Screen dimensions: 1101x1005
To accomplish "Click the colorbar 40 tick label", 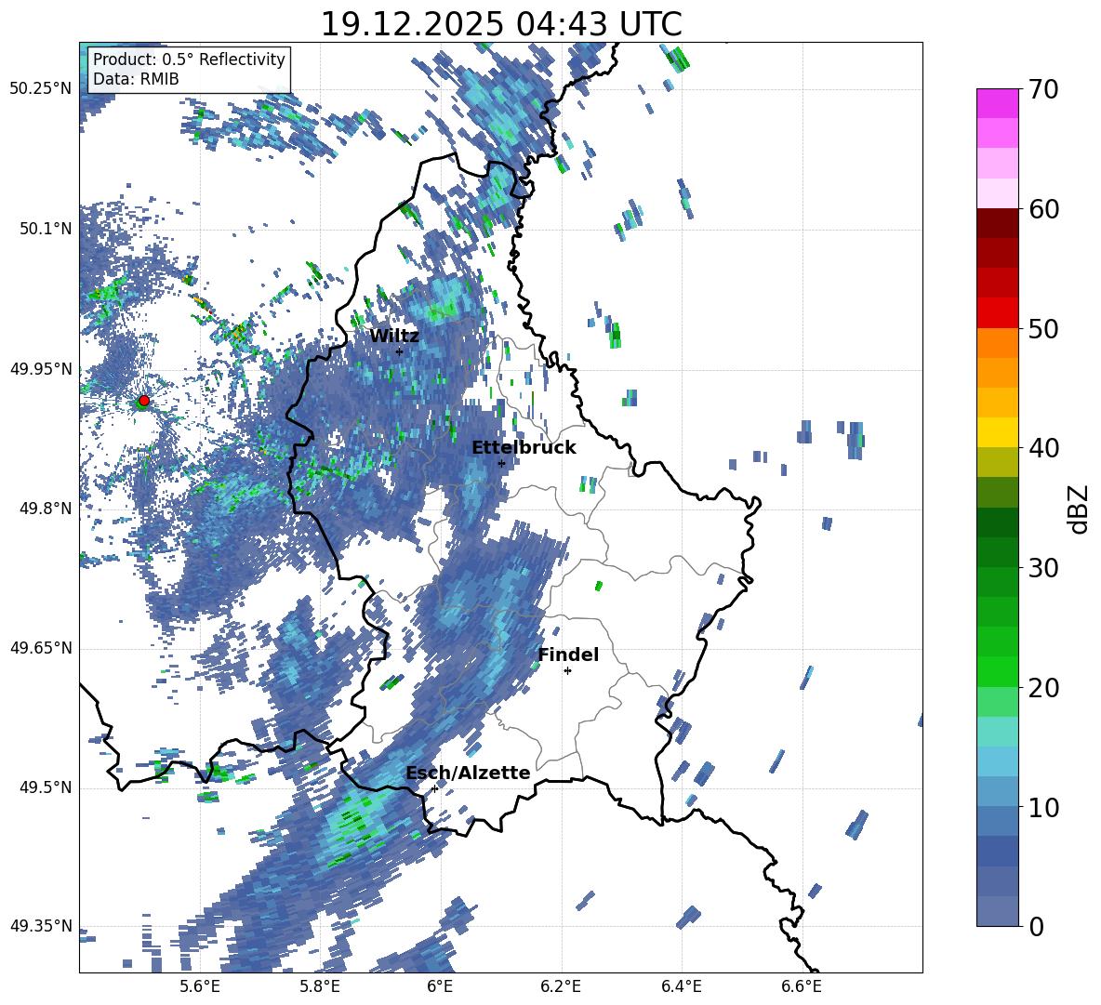I will [x=1043, y=448].
